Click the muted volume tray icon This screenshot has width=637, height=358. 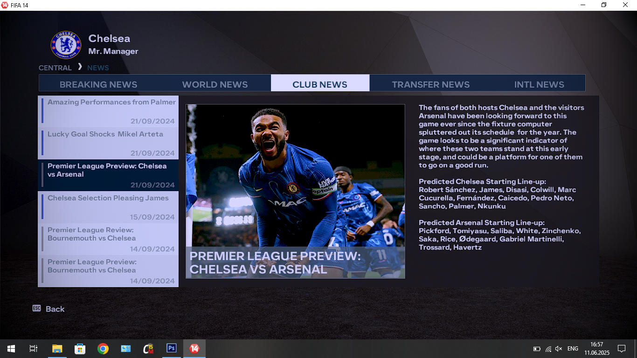click(559, 349)
